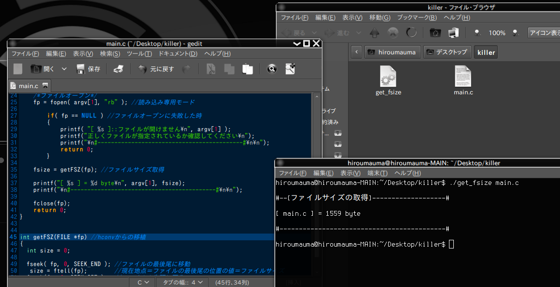
Task: Undo with the 元に戻す button
Action: pos(156,69)
